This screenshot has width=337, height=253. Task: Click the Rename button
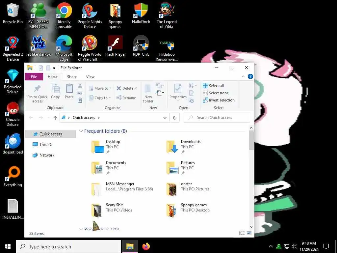coord(126,98)
